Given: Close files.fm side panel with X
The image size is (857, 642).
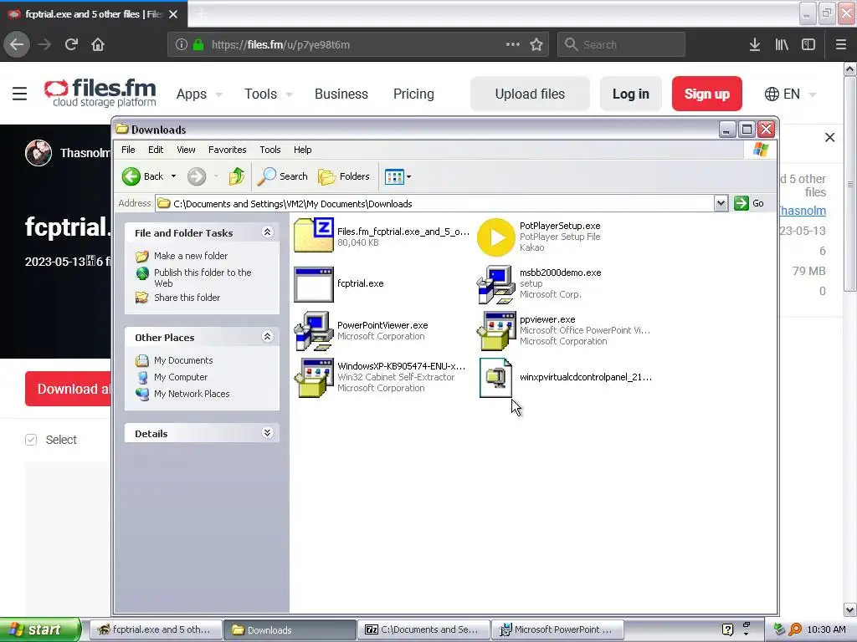Looking at the screenshot, I should click(x=829, y=138).
